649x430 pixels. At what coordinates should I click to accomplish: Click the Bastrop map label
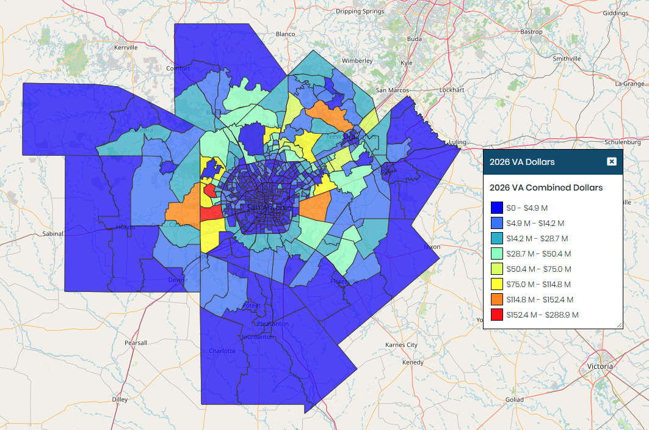click(x=531, y=32)
